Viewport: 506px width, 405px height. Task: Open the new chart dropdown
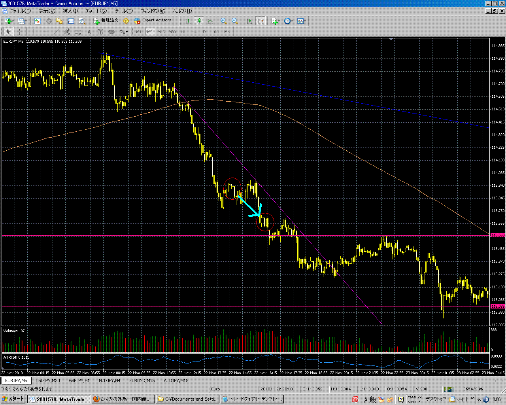tap(9, 21)
